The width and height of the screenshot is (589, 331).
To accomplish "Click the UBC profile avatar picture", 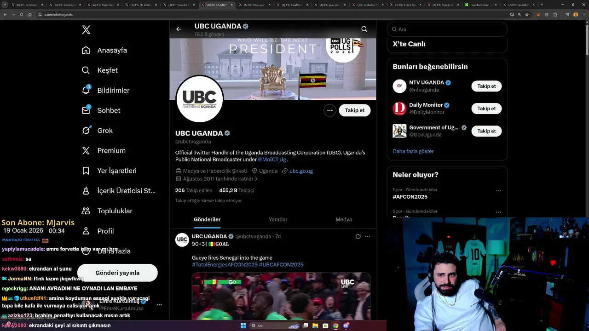I will pyautogui.click(x=200, y=99).
